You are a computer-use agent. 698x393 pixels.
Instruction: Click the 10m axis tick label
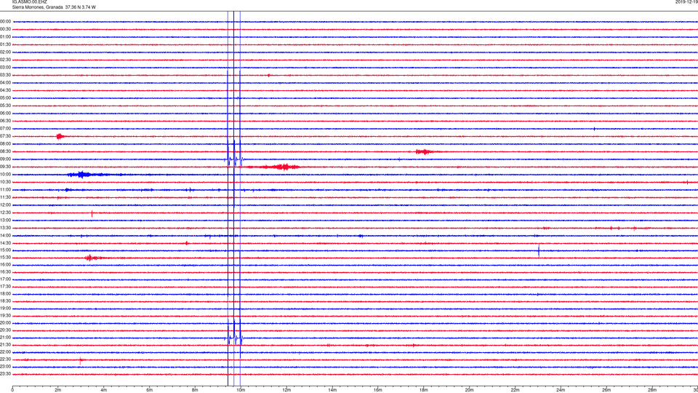click(x=241, y=390)
